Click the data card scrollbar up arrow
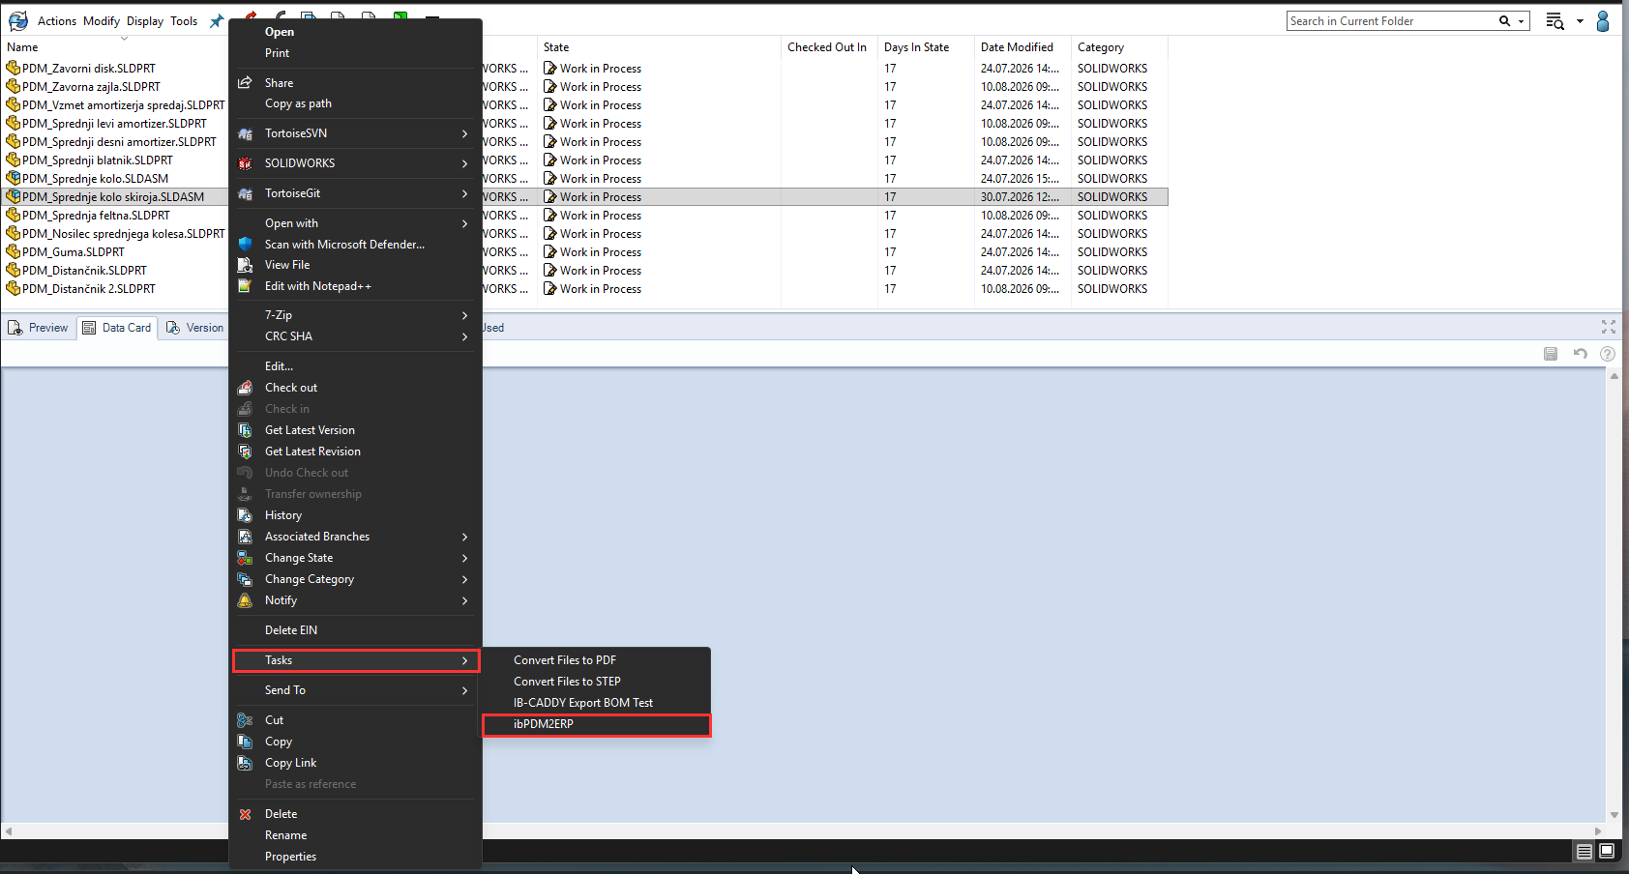The width and height of the screenshot is (1629, 874). pos(1614,376)
